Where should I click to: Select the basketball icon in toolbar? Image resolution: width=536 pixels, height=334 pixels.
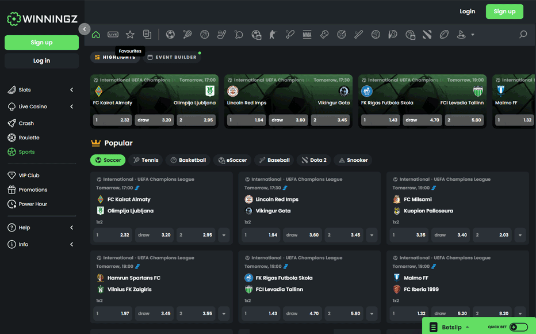[x=204, y=35]
